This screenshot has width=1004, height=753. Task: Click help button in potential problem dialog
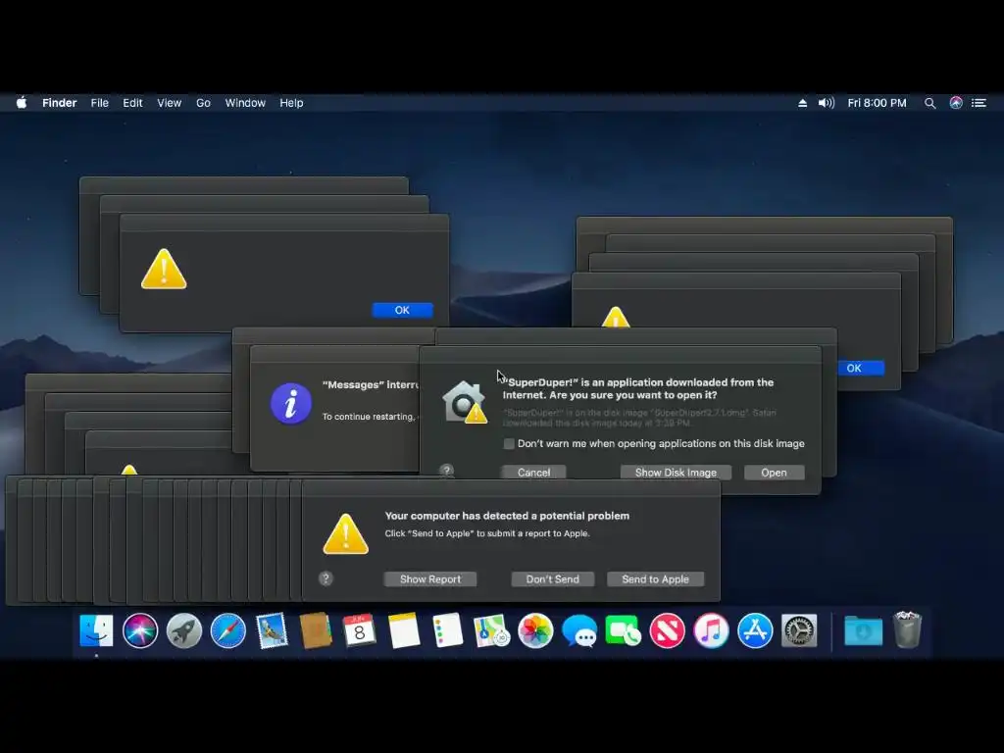pyautogui.click(x=326, y=578)
